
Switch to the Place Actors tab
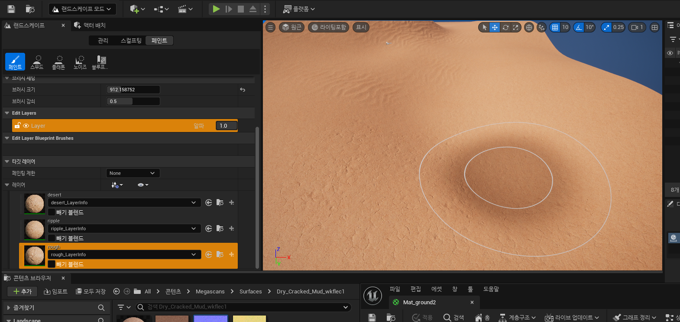(x=90, y=25)
